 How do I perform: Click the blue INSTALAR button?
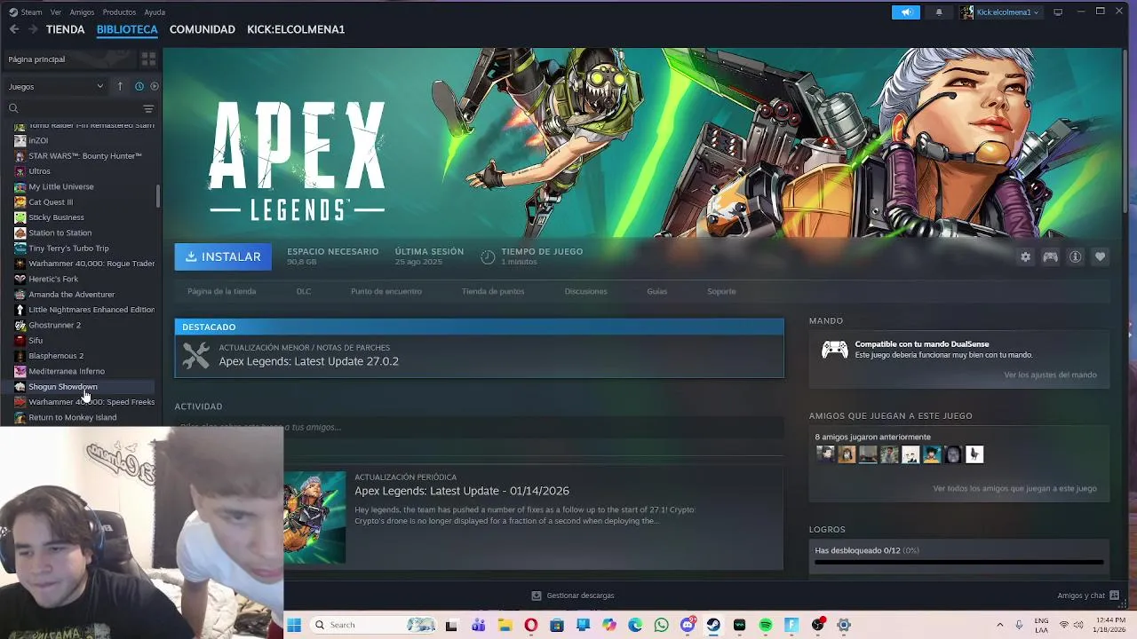[223, 256]
